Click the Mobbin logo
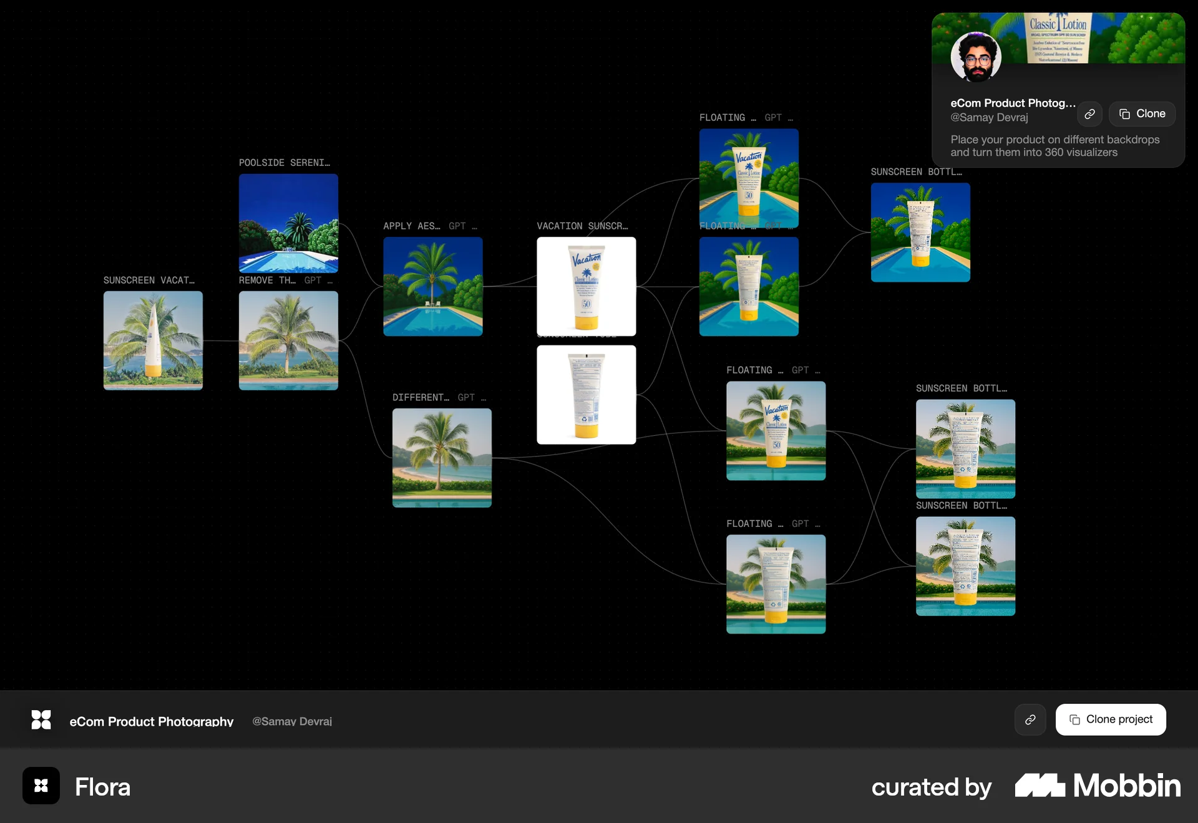Screen dimensions: 1198x823 point(1098,786)
